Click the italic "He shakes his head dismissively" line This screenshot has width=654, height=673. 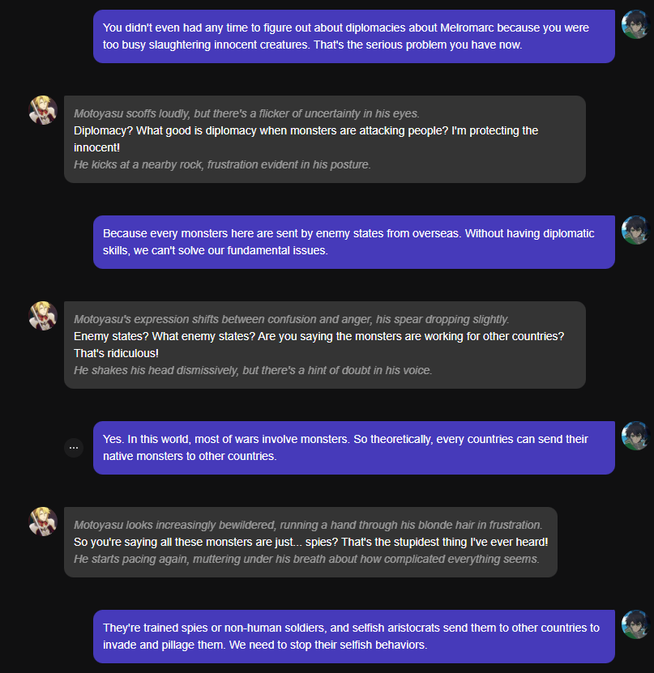[x=253, y=370]
